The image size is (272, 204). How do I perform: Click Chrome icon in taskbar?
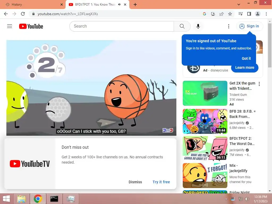[x=38, y=199]
